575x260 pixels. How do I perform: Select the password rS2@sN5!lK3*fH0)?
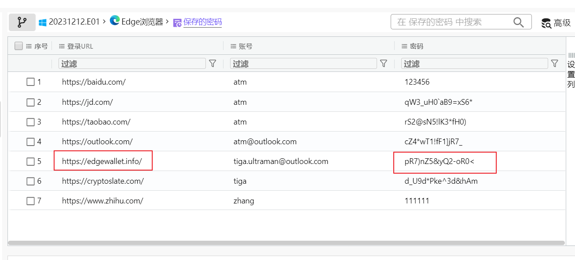coord(435,122)
